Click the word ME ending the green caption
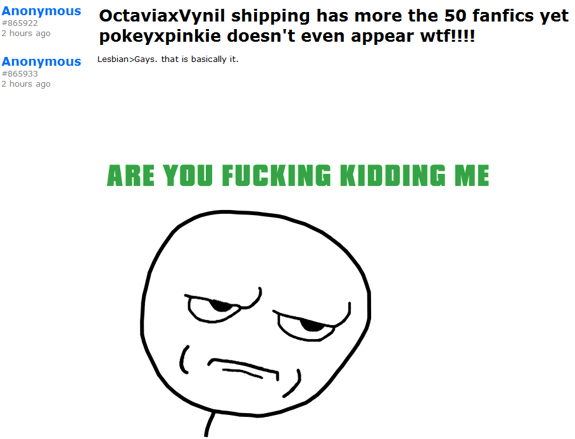This screenshot has height=439, width=575. click(x=472, y=175)
